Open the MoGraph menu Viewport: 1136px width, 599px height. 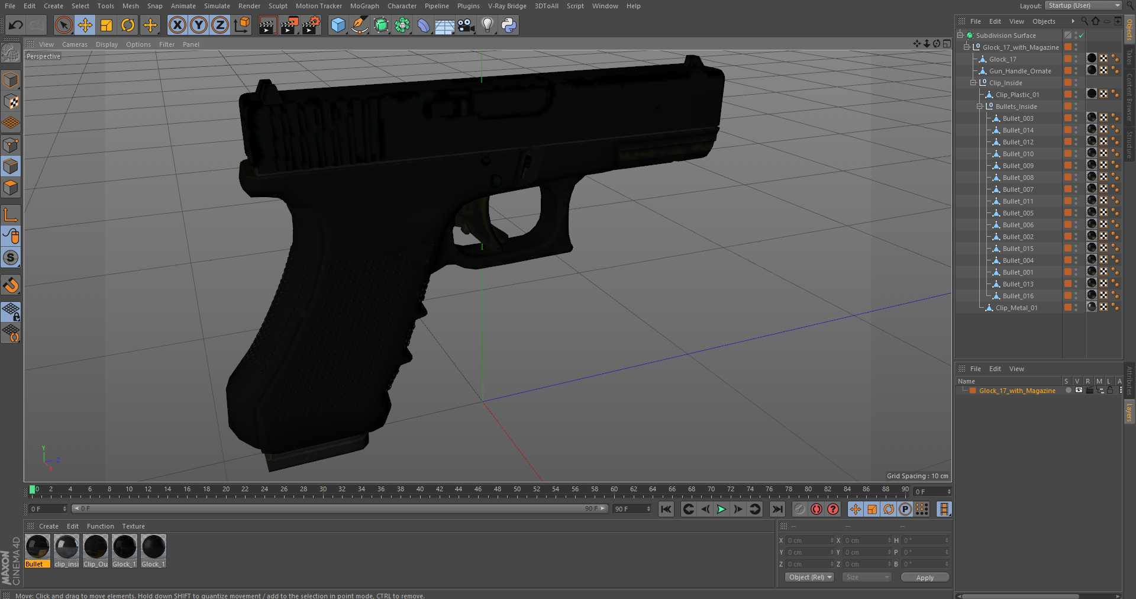point(364,6)
